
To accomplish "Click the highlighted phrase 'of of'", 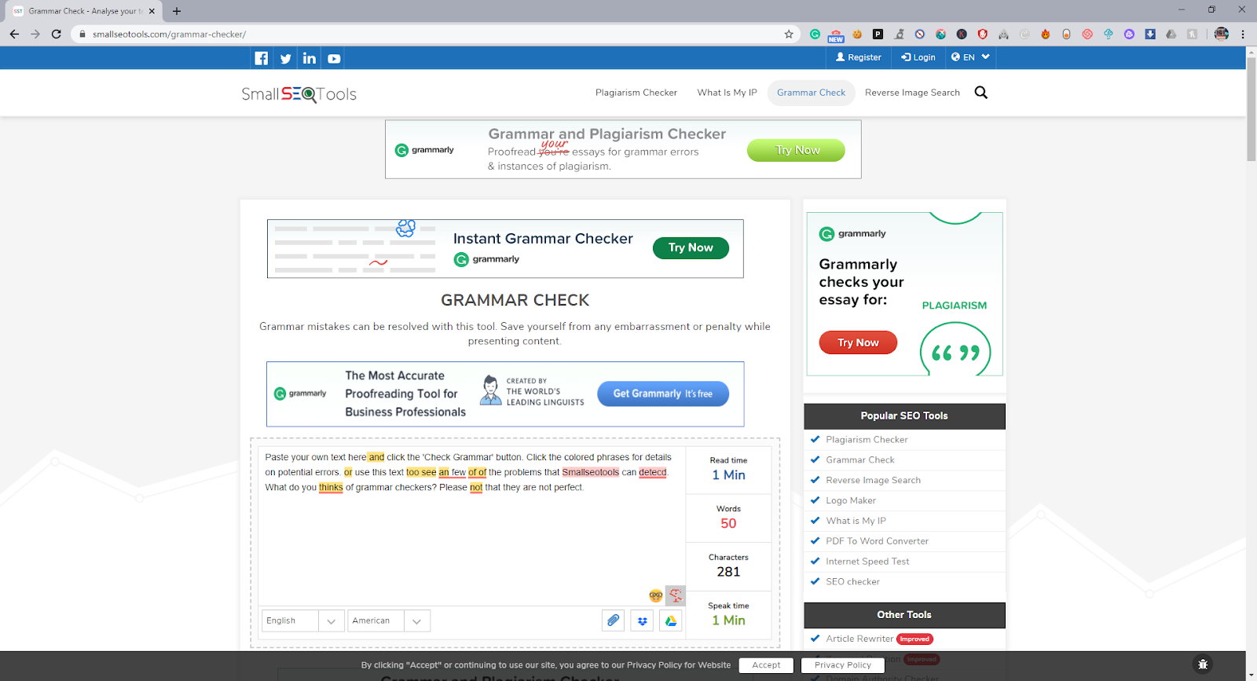I will point(478,473).
